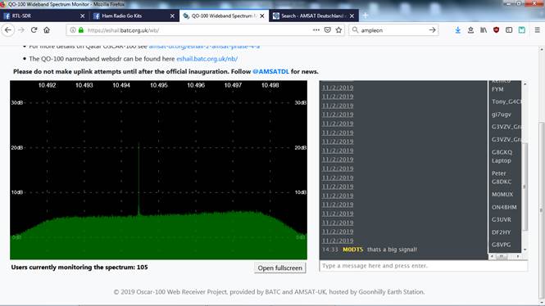Bookmark this page with the star icon

click(339, 30)
